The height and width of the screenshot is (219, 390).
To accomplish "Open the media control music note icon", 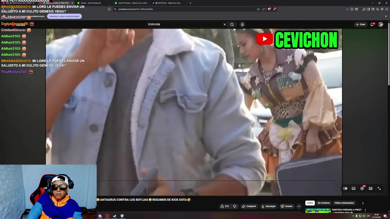I will pyautogui.click(x=363, y=9).
